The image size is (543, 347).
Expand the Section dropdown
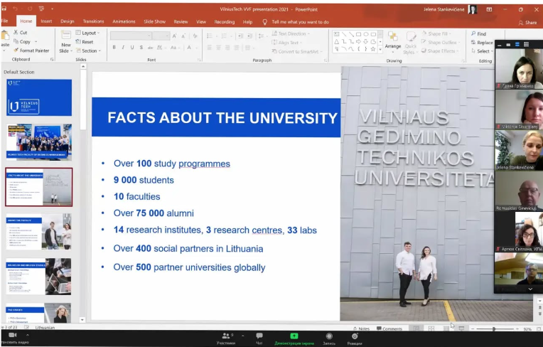(88, 50)
